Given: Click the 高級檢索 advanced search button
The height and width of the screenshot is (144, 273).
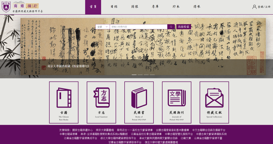Looking at the screenshot, I should coord(184,27).
